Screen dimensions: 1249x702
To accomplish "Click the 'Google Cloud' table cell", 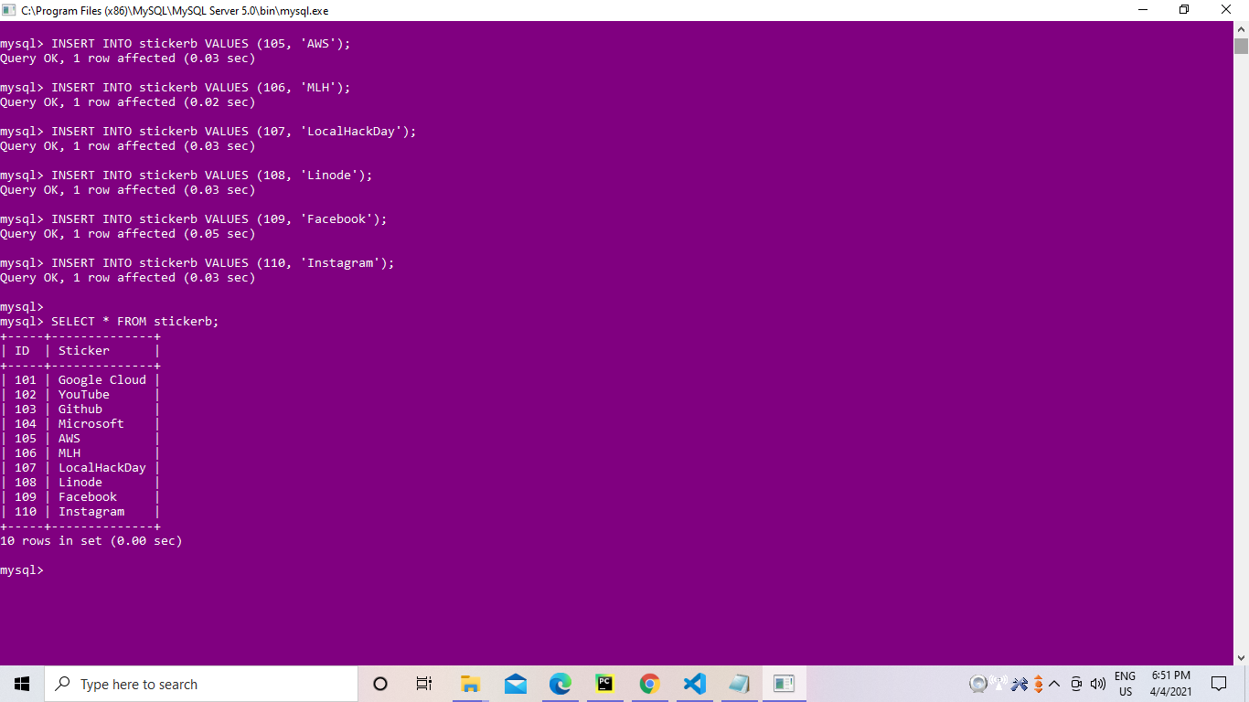I will (x=102, y=379).
